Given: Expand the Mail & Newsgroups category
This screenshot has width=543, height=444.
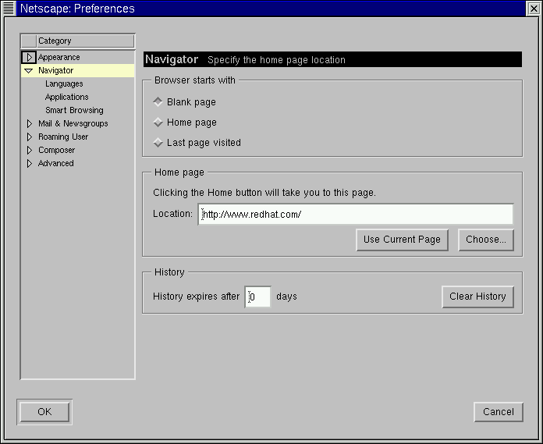Looking at the screenshot, I should (x=30, y=123).
